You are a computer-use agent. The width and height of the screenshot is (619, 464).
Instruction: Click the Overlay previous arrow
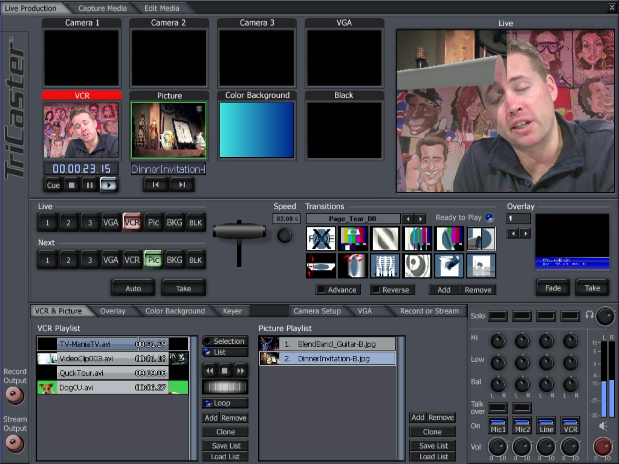click(513, 233)
